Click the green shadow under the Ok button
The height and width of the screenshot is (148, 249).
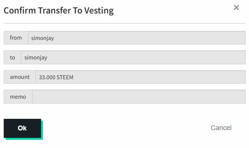point(24,139)
